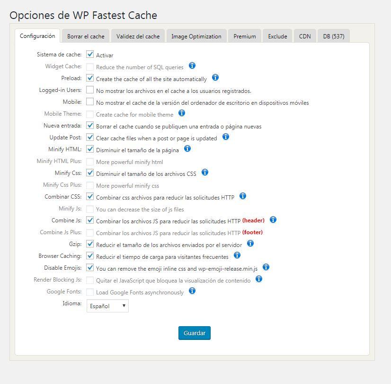Open the Combinar CSS info icon
The image size is (391, 384).
[243, 196]
